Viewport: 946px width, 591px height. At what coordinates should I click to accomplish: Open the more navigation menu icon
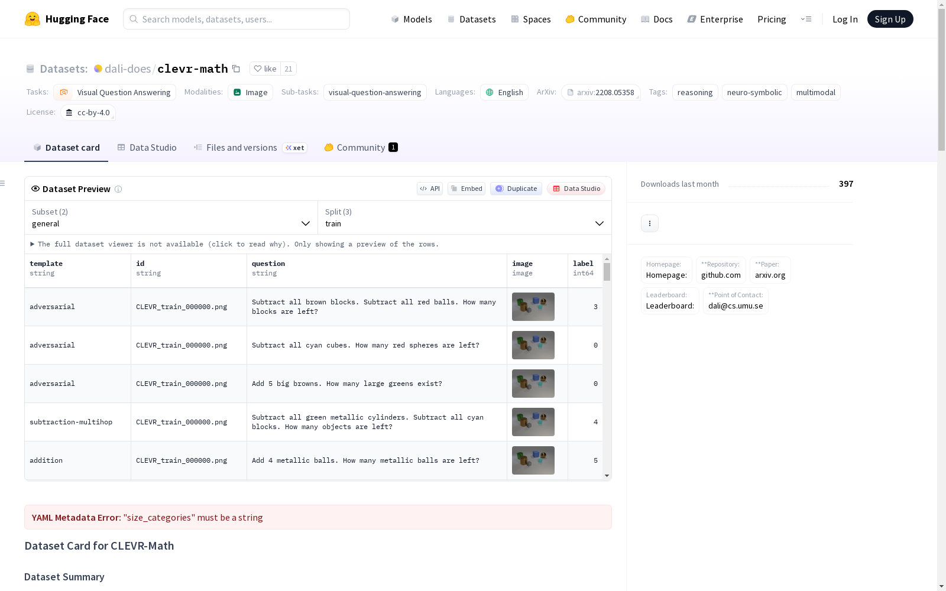pyautogui.click(x=806, y=19)
